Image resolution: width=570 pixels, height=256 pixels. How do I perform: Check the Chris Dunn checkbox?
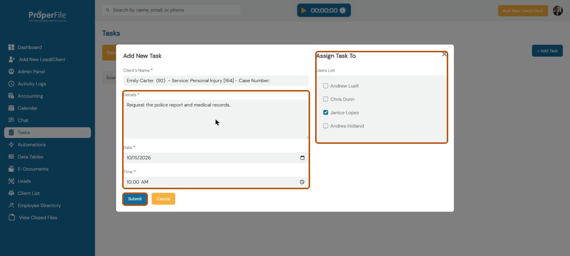pyautogui.click(x=326, y=99)
